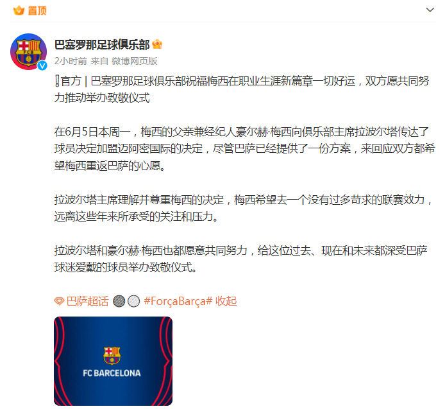
Task: Open the 2小时前 post timestamp
Action: pos(71,61)
